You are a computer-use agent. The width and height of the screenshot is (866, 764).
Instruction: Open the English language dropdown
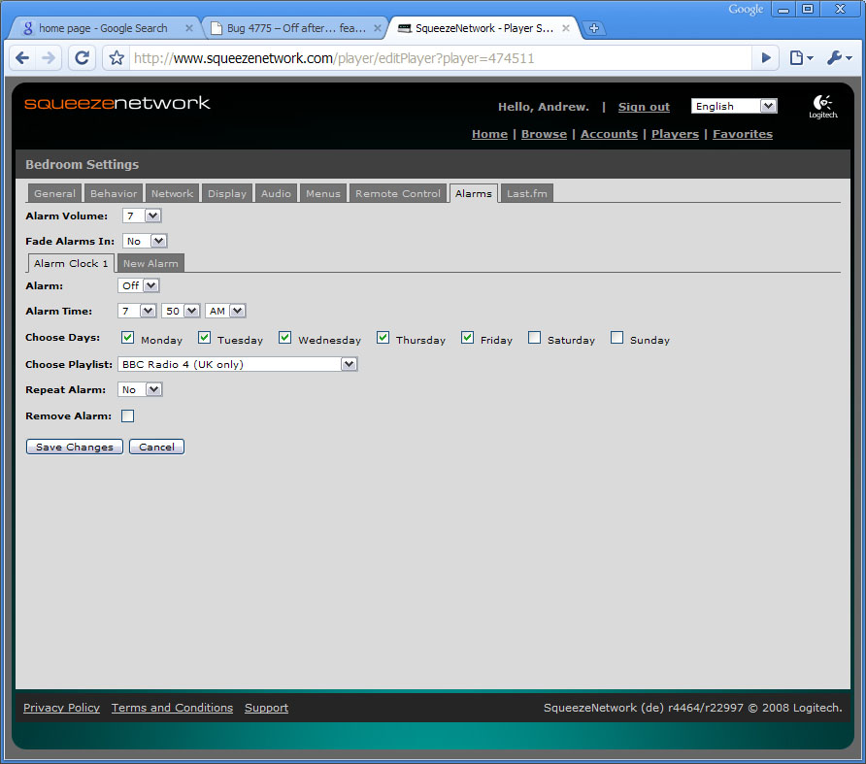pos(734,106)
